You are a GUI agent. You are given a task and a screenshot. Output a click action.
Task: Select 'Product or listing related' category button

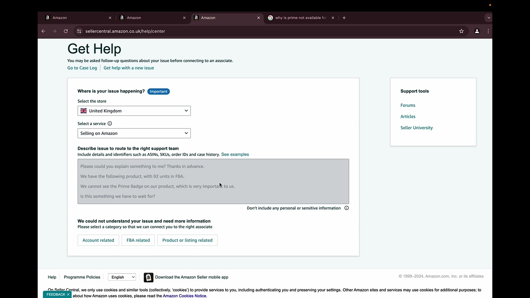(x=187, y=240)
